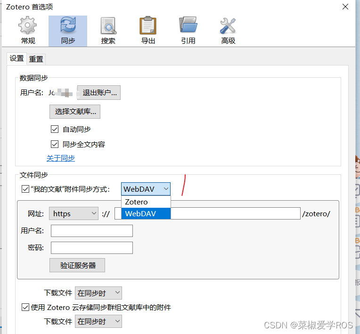The height and width of the screenshot is (334, 360).
Task: Toggle "我的文献"附件同步方式 checkbox
Action: click(x=25, y=189)
